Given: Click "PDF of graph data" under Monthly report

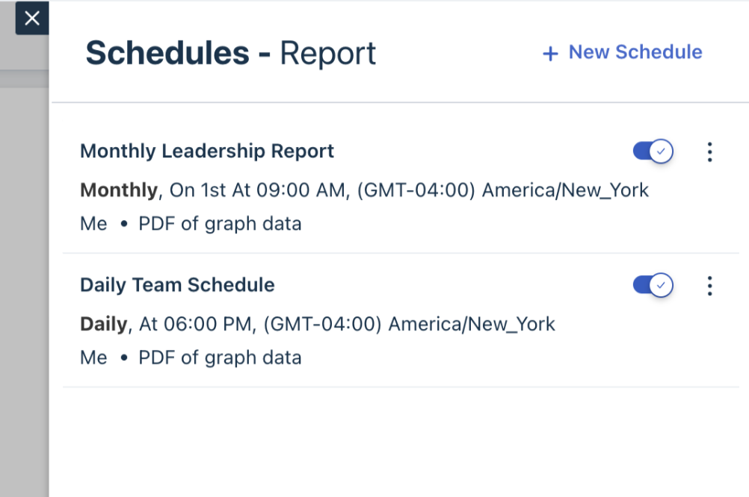Looking at the screenshot, I should click(x=220, y=224).
